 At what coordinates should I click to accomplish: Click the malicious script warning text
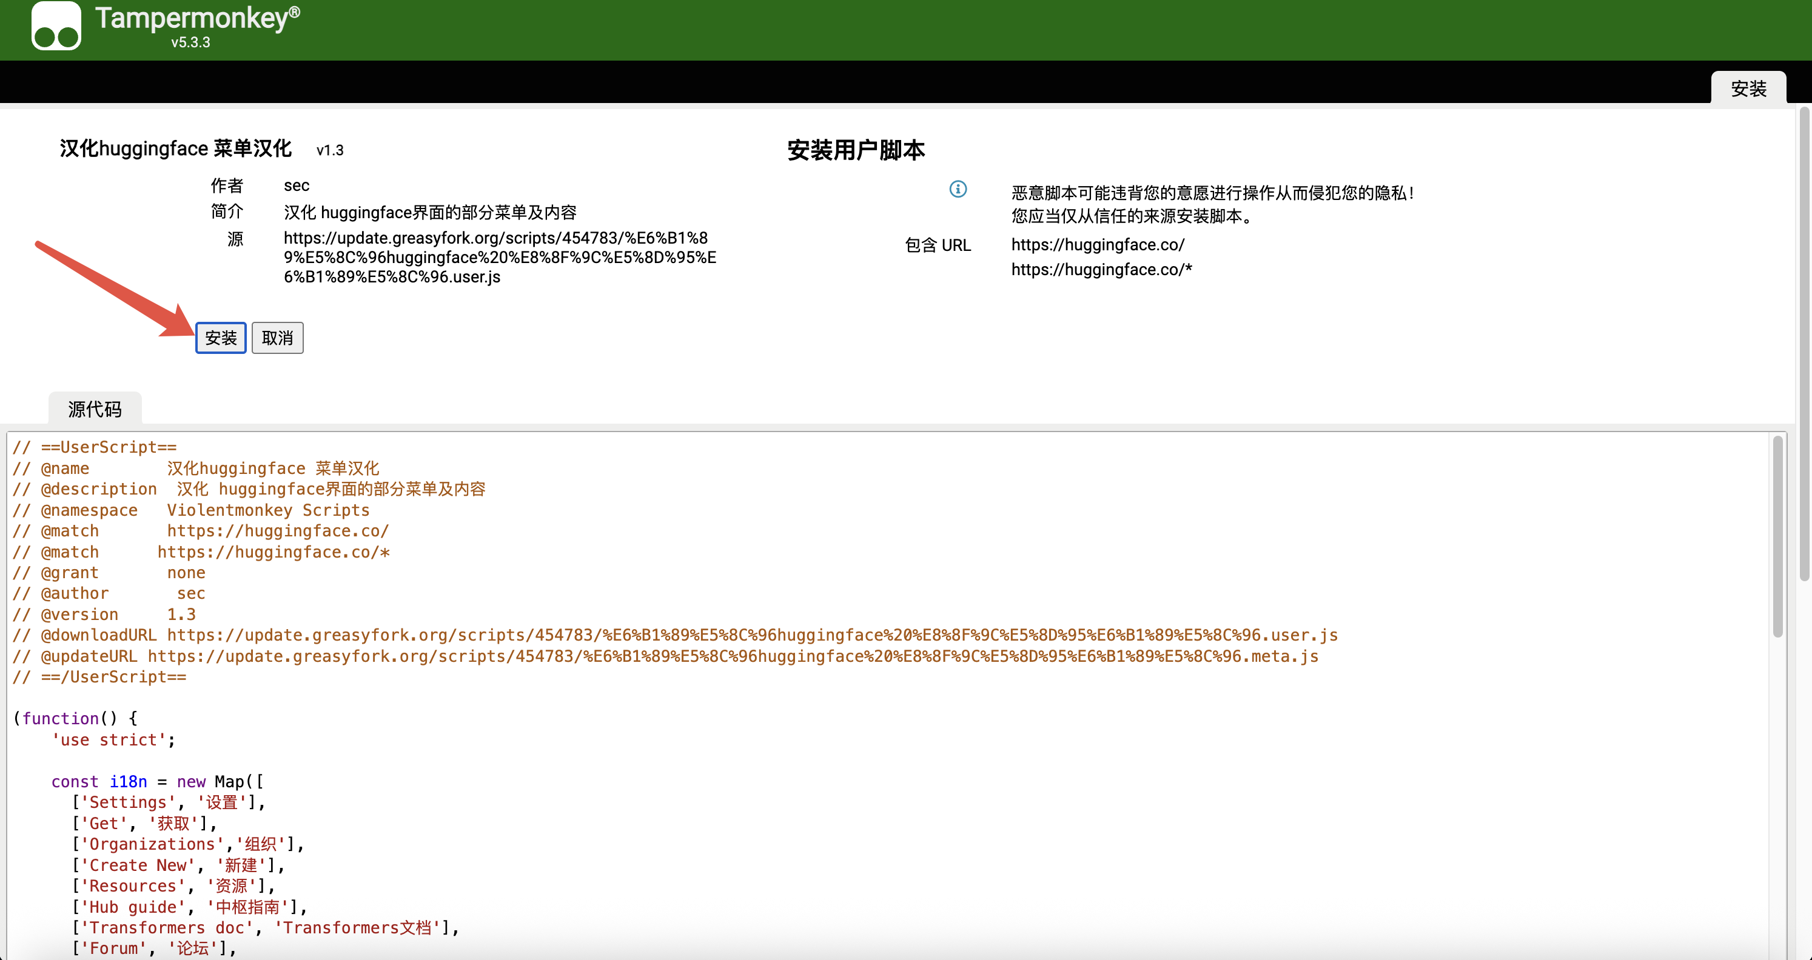(1213, 204)
